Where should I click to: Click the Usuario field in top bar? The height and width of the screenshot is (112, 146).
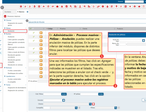tap(134, 1)
